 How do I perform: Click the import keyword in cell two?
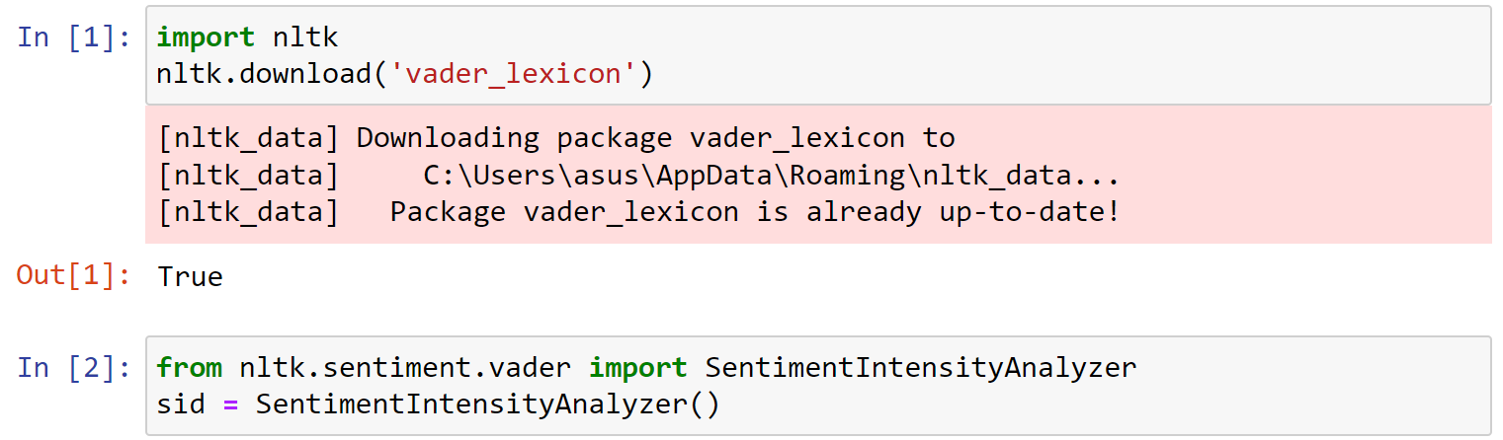637,368
